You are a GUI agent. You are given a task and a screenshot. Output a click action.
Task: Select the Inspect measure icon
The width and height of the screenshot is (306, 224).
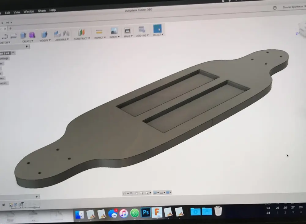click(x=99, y=32)
